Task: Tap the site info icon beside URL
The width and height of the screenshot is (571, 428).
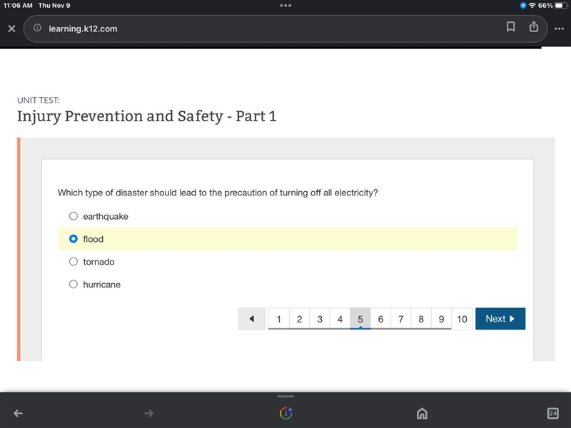Action: coord(37,28)
